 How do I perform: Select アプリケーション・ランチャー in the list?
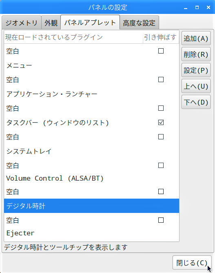[92, 94]
